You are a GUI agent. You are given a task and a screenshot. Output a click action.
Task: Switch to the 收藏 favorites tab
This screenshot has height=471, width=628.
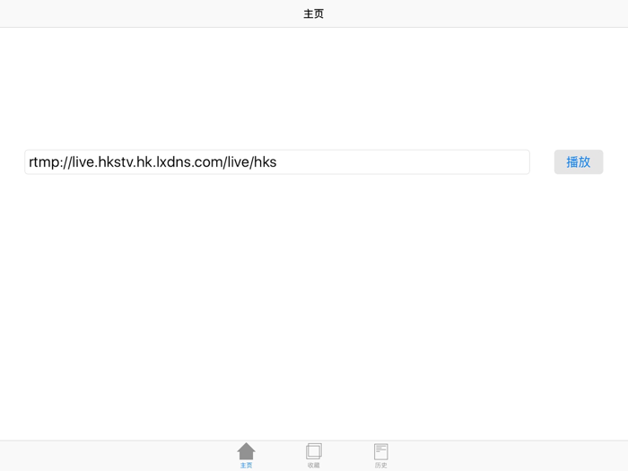coord(314,456)
